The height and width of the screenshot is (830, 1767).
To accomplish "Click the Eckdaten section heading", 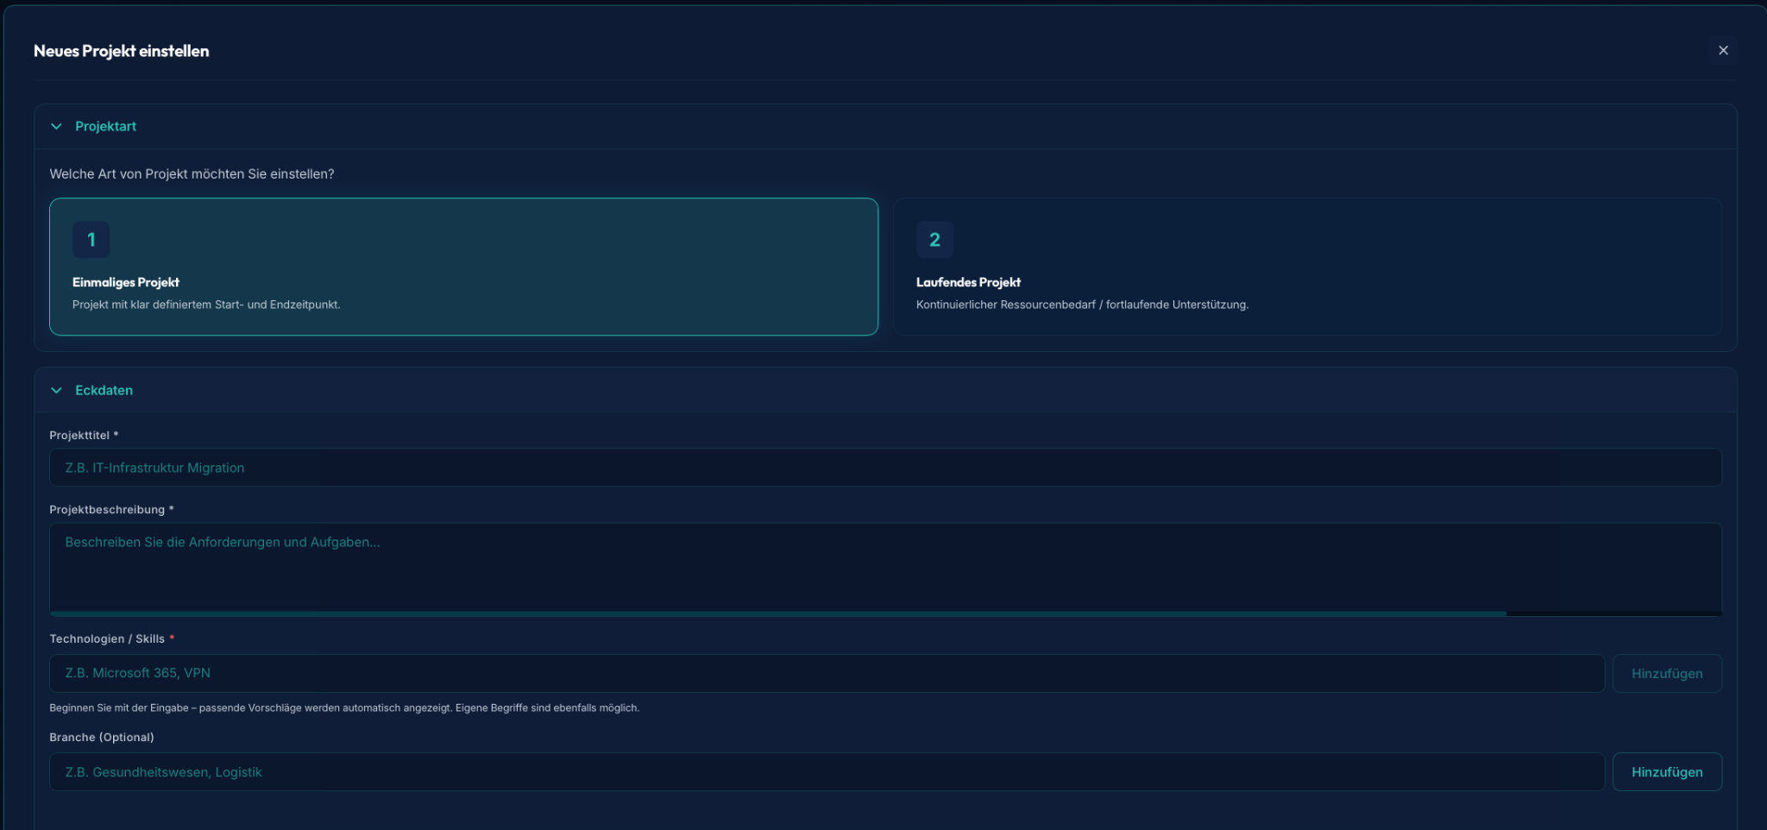I will click(104, 390).
